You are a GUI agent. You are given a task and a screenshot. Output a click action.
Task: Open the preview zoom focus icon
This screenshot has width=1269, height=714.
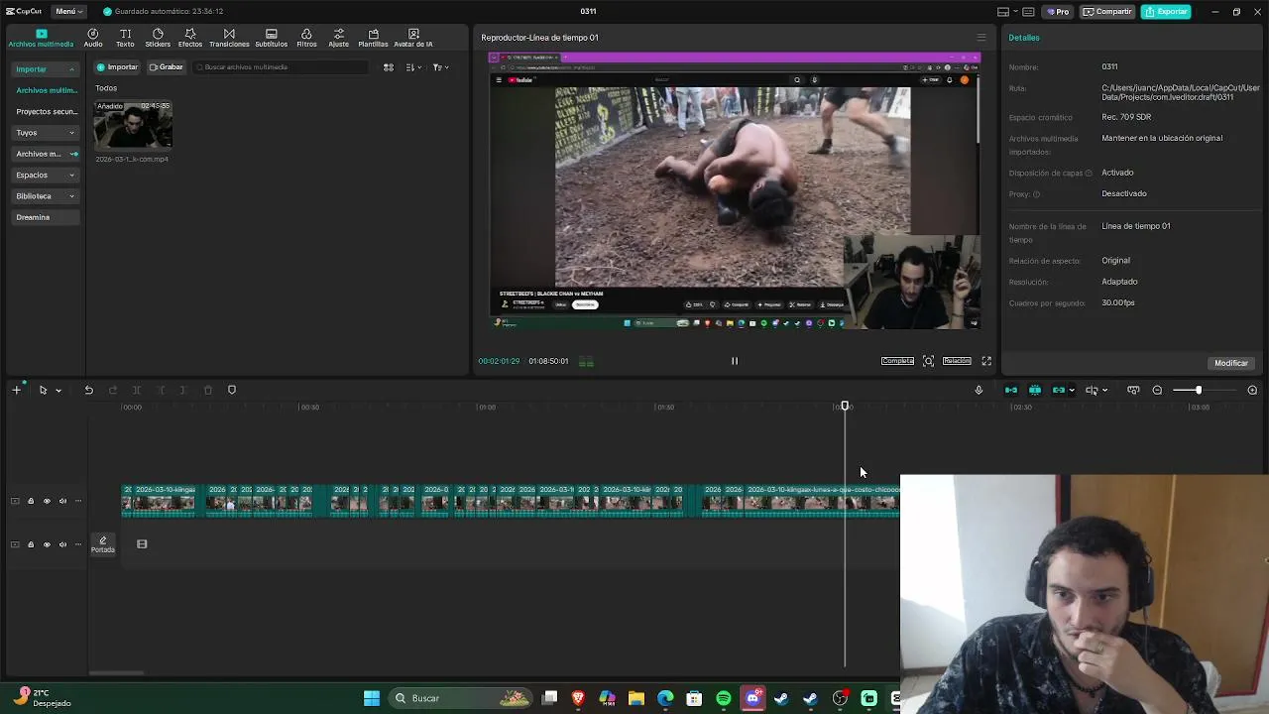[x=928, y=361]
